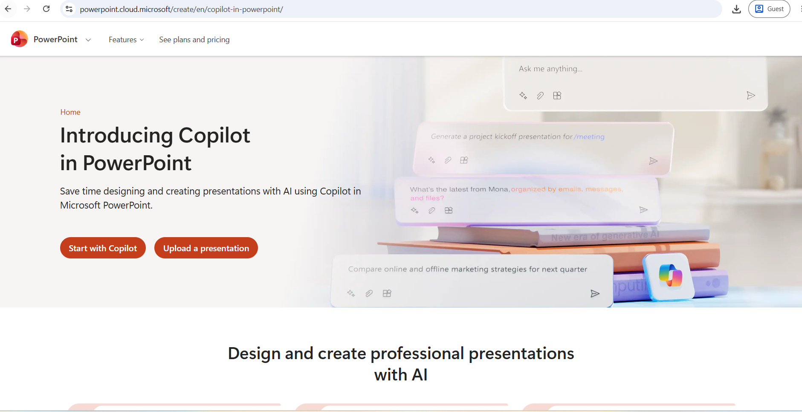
Task: Click sparkle icon in project kickoff card
Action: click(x=431, y=160)
